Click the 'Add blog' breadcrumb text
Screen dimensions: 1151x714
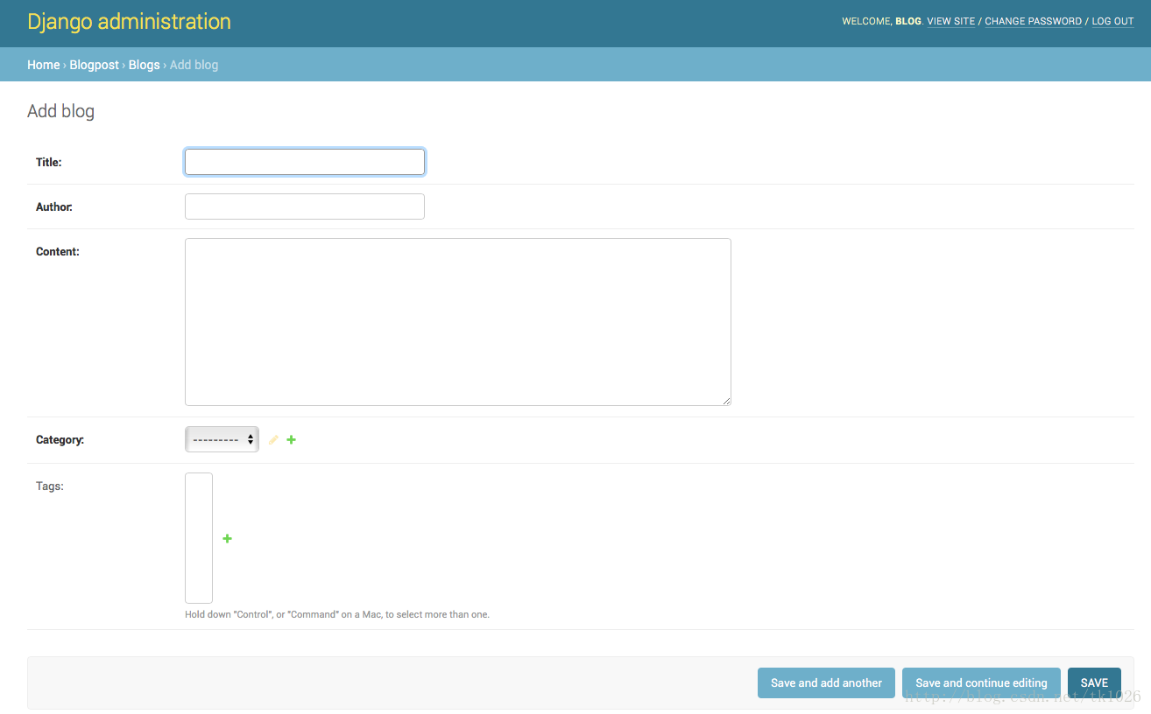tap(194, 65)
